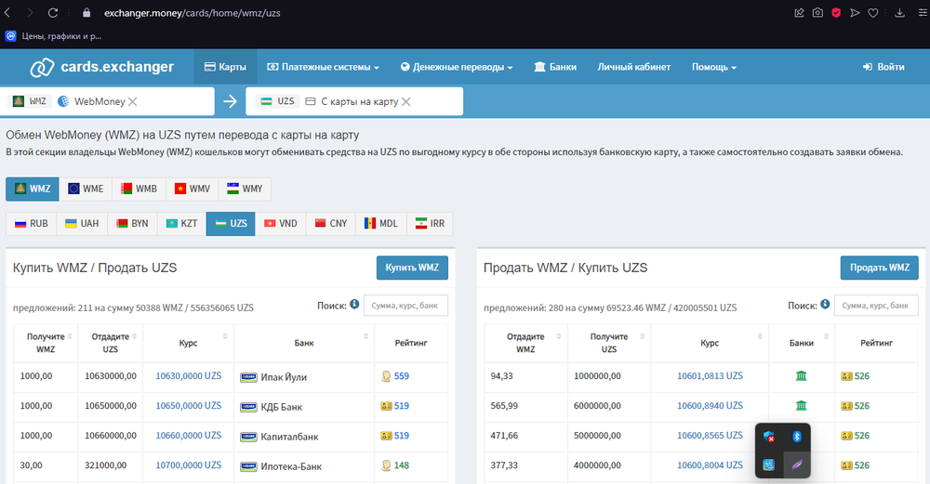Clear the 'С карты на карту' selection
Image resolution: width=930 pixels, height=484 pixels.
405,101
